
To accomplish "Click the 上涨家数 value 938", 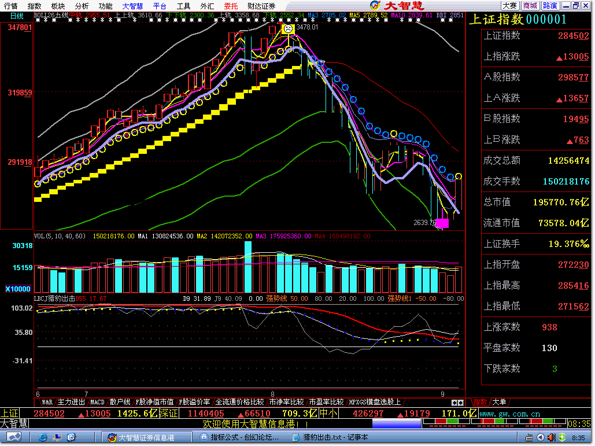I will [549, 327].
